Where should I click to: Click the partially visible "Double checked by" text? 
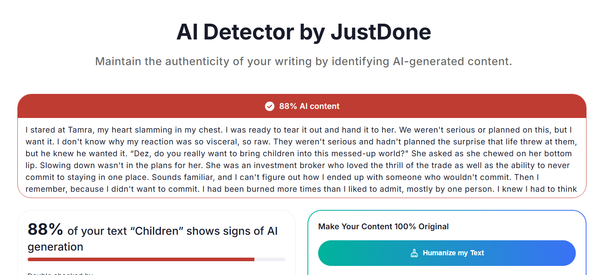coord(60,273)
